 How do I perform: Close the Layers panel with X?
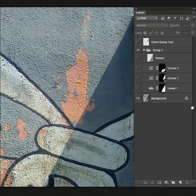coord(136,9)
